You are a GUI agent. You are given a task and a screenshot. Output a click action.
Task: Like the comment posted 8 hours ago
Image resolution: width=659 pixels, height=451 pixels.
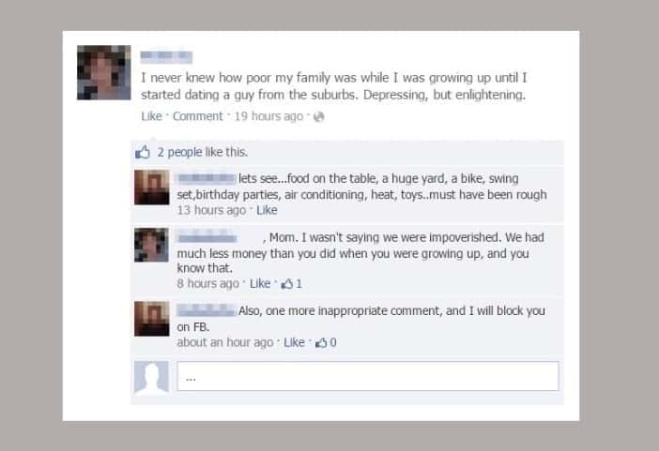coord(260,284)
